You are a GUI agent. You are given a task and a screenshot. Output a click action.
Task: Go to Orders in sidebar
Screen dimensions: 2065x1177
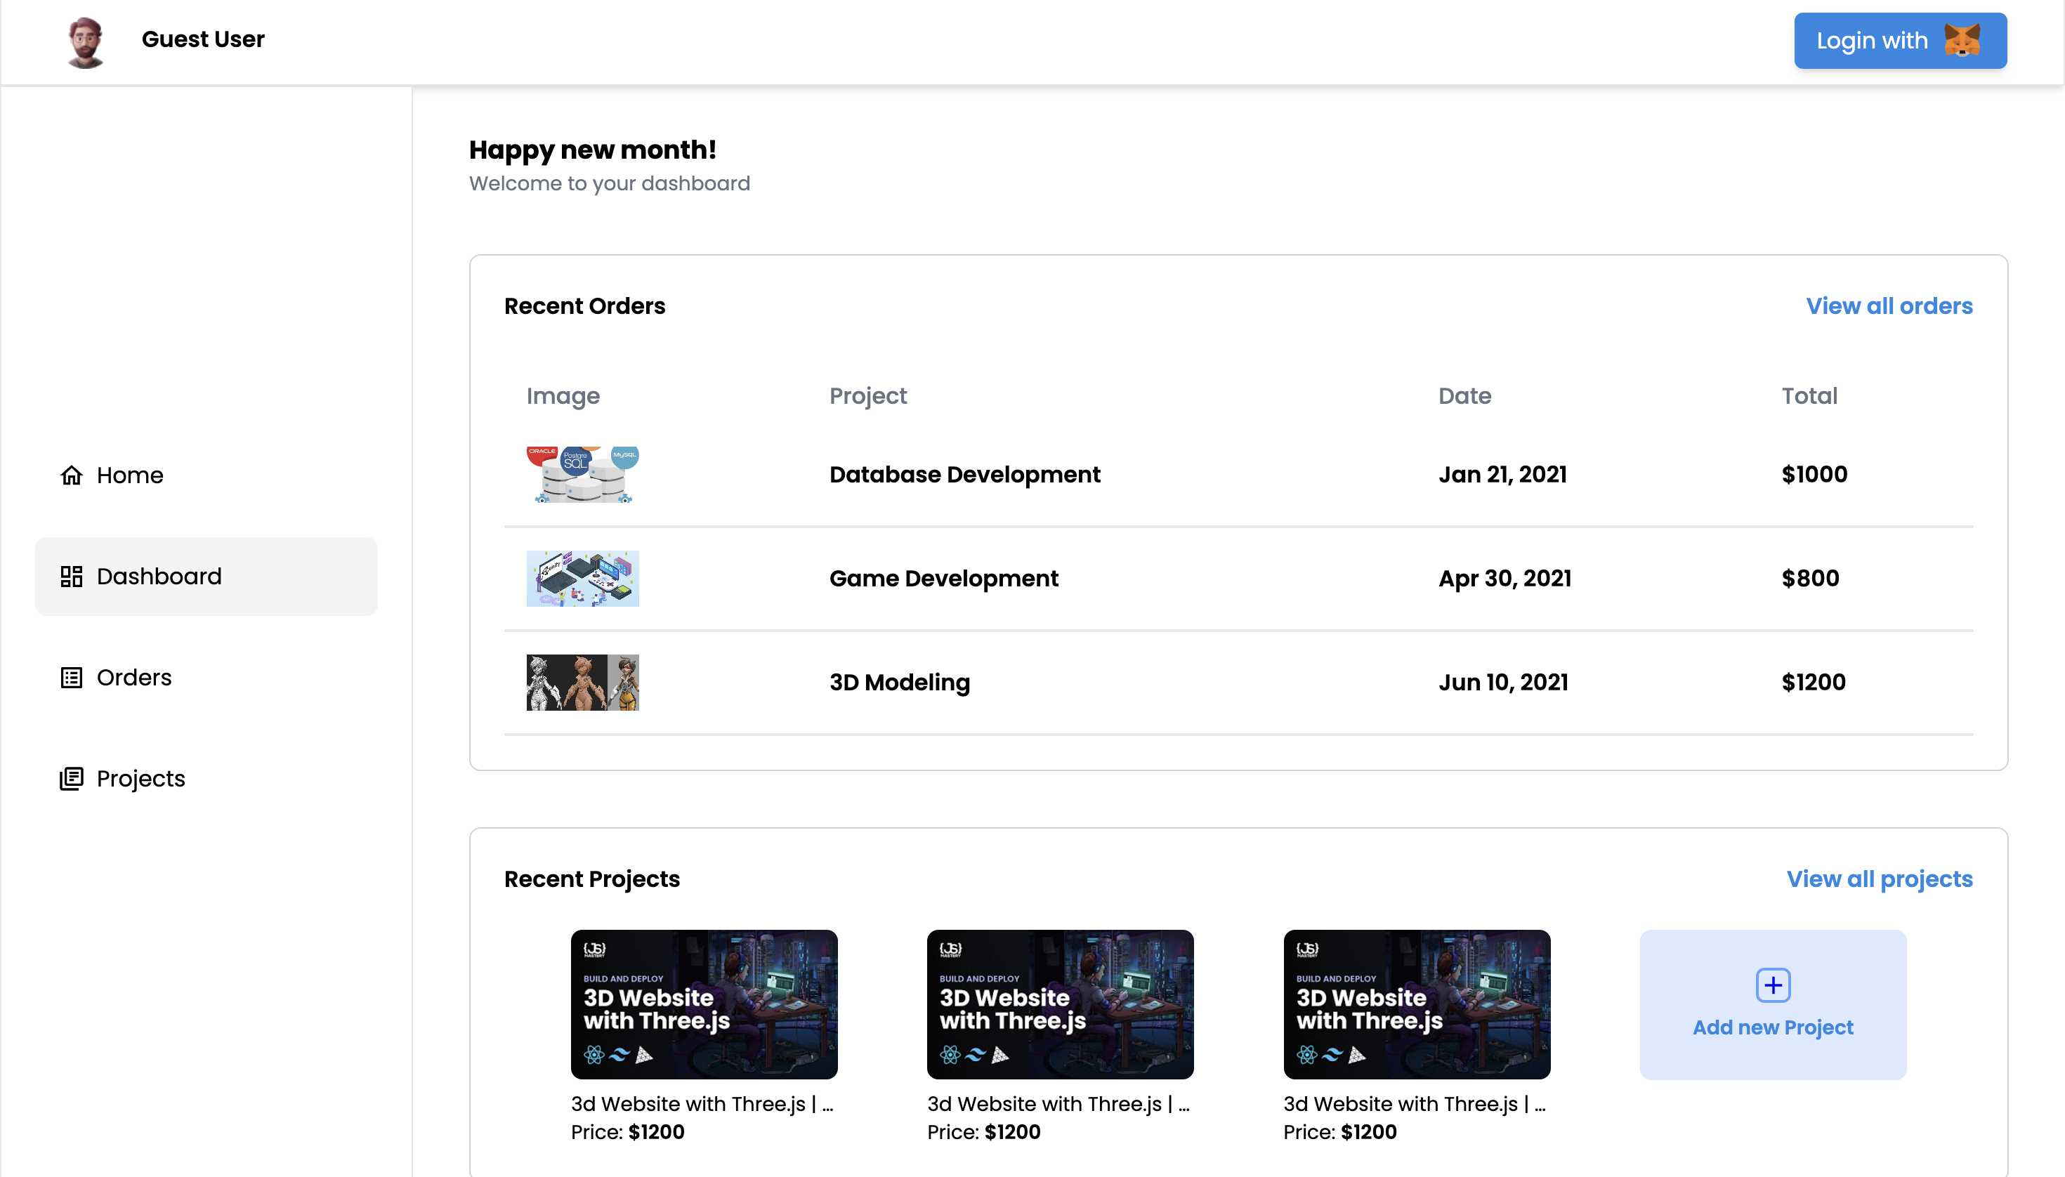134,678
